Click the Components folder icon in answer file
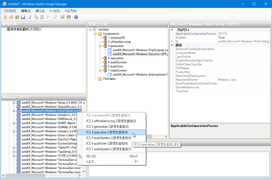 tap(100, 34)
